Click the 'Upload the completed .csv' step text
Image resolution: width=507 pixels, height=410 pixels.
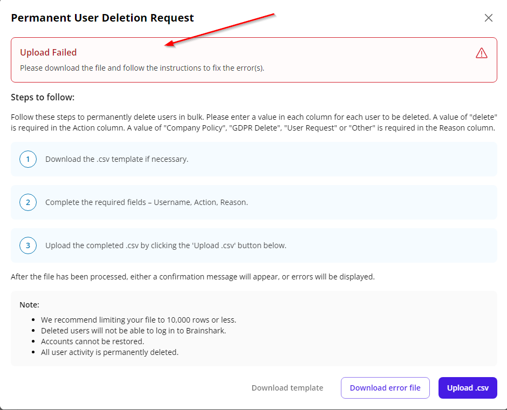(166, 245)
